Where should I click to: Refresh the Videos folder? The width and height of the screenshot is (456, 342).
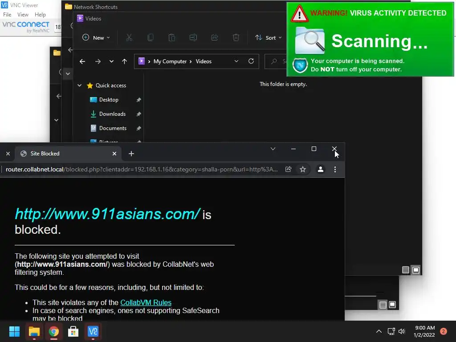point(251,61)
